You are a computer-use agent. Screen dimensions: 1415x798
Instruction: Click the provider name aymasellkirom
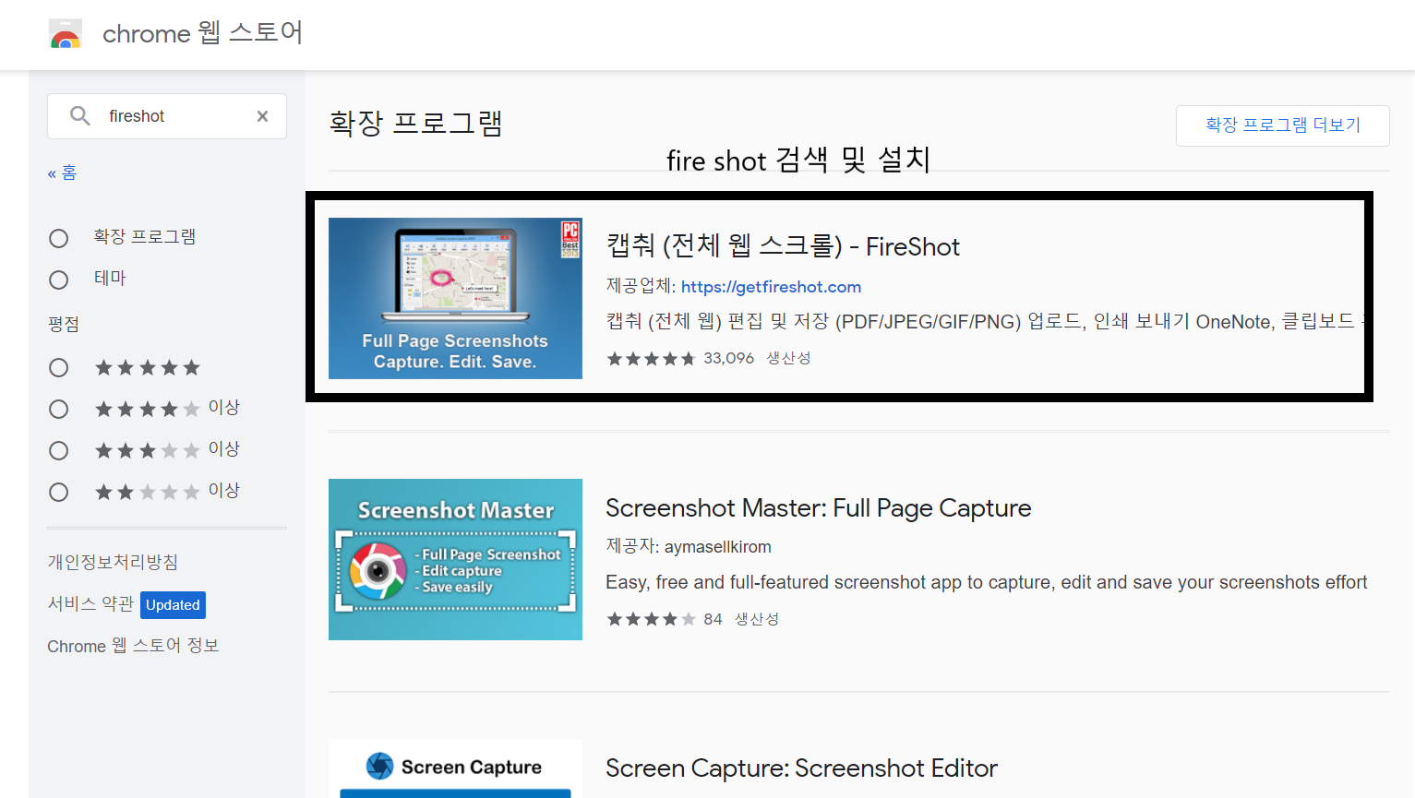717,547
